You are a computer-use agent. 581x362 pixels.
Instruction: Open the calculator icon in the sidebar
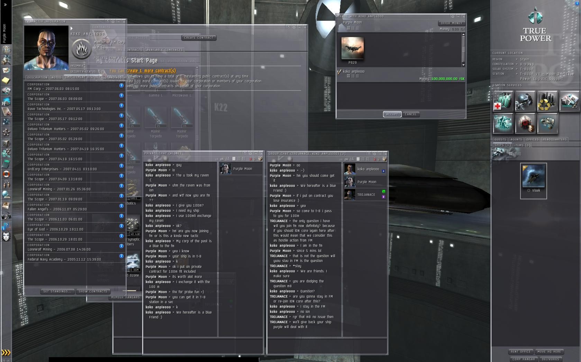pyautogui.click(x=6, y=164)
